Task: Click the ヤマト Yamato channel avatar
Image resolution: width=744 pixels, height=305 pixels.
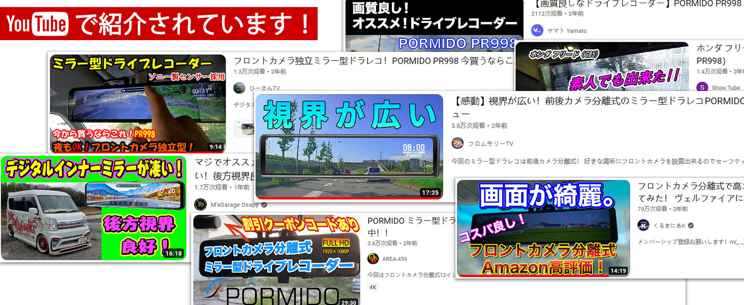Action: tap(537, 30)
